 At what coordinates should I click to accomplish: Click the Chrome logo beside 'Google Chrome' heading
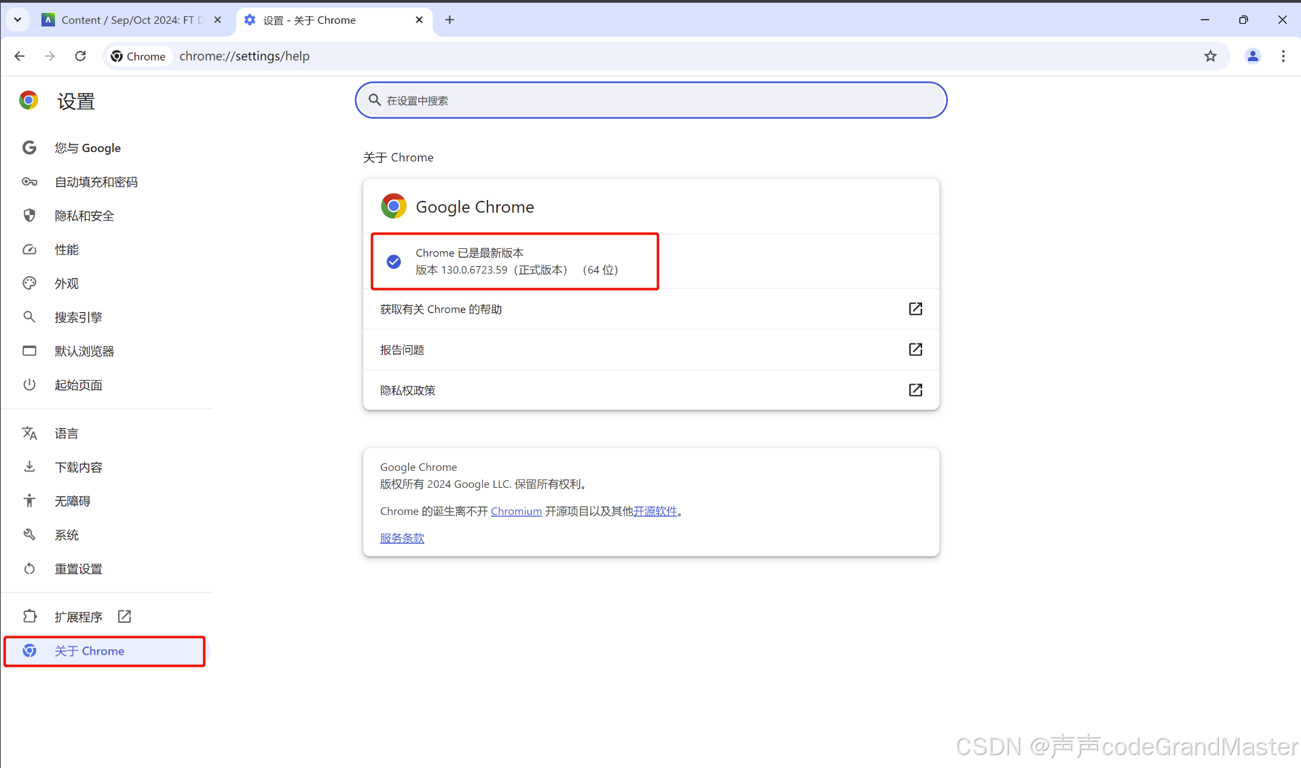pyautogui.click(x=394, y=206)
